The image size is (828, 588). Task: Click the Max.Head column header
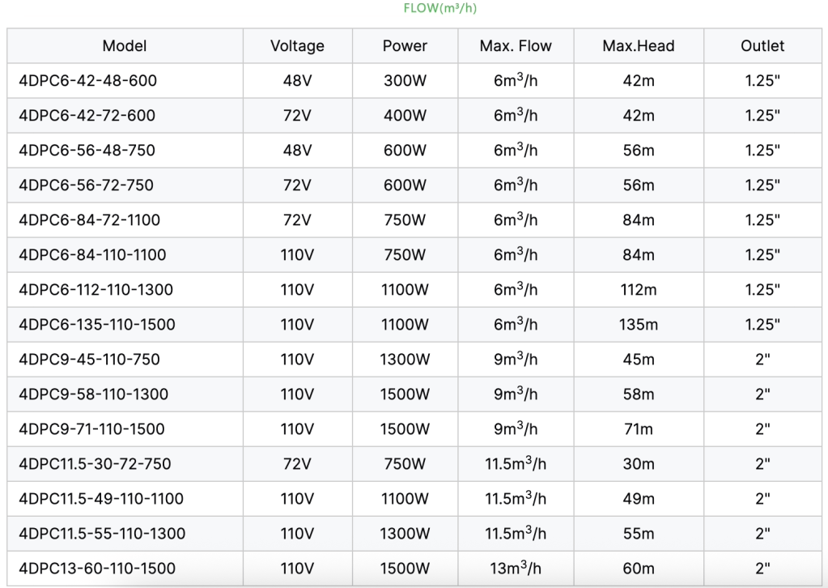[x=639, y=46]
